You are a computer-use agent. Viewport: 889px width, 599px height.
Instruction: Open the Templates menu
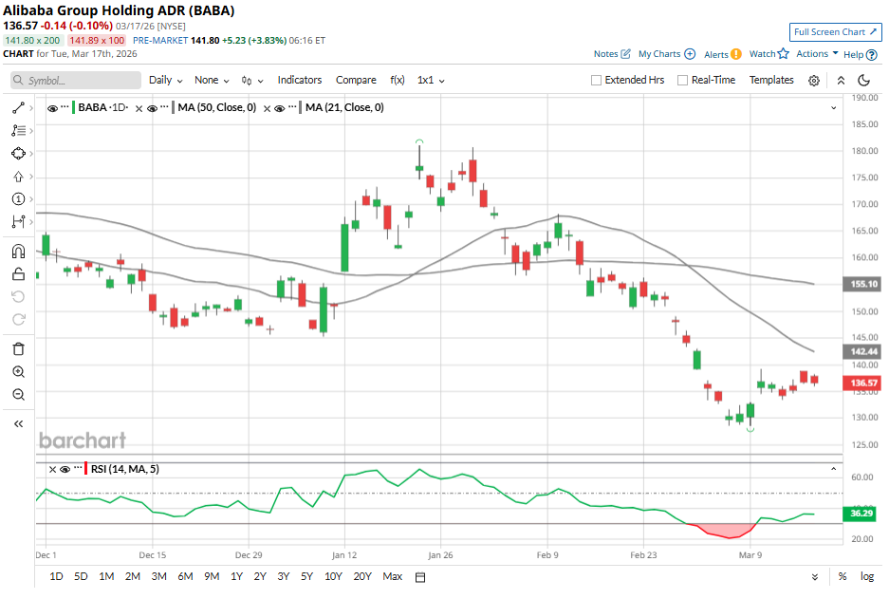point(771,80)
